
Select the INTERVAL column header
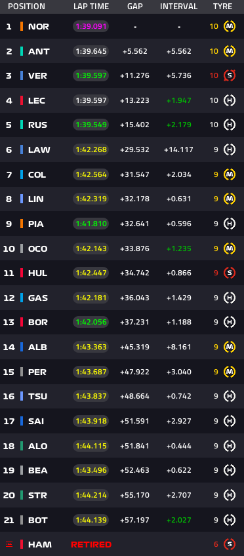179,7
